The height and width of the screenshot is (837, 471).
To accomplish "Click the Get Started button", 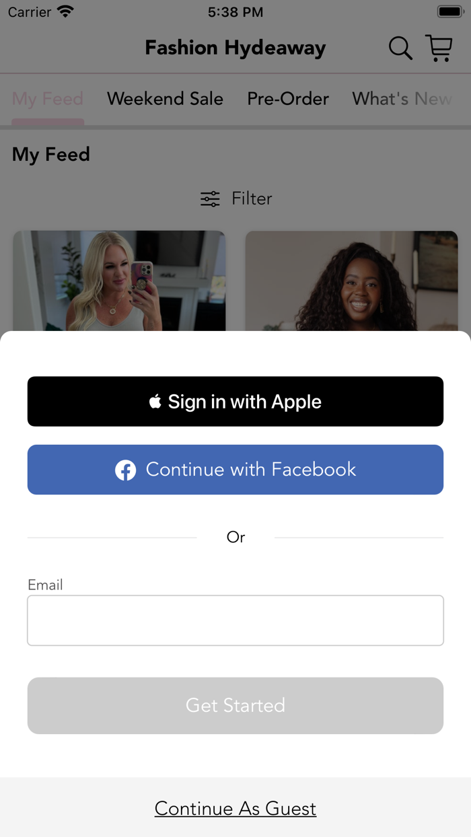I will pyautogui.click(x=235, y=705).
